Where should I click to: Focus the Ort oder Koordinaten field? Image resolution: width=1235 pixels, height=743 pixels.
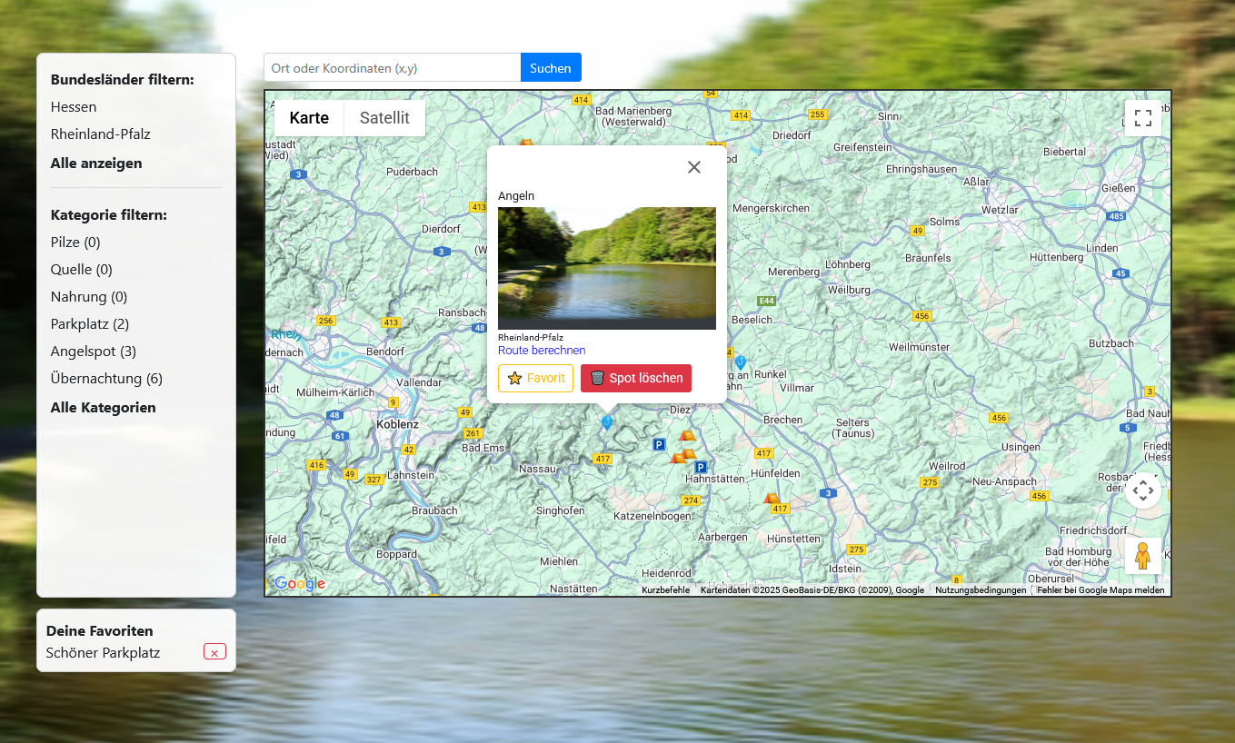click(392, 68)
